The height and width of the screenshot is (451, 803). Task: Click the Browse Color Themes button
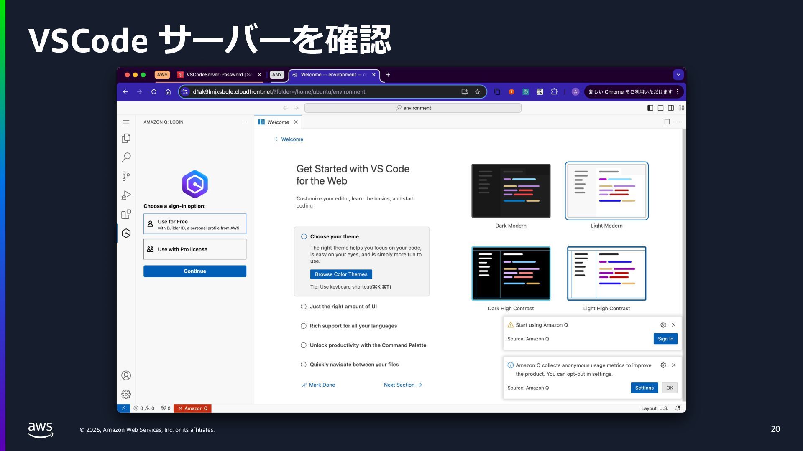pos(341,274)
